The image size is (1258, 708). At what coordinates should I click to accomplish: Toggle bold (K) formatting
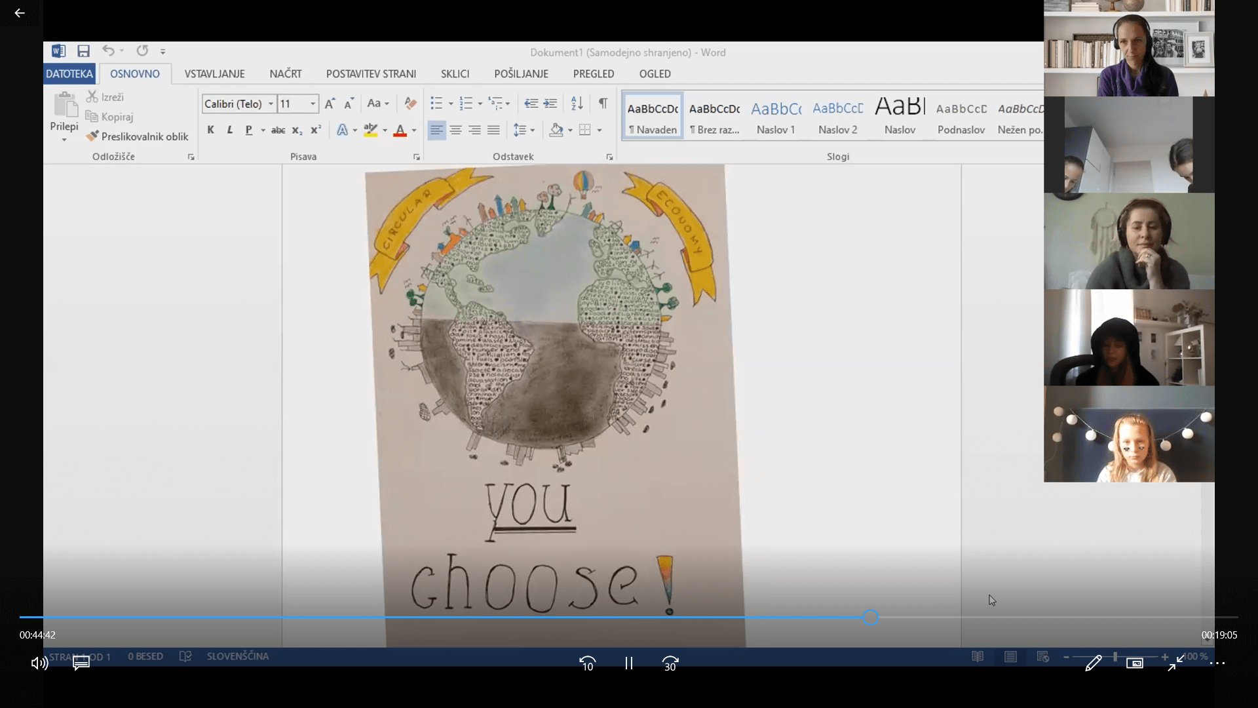(211, 130)
